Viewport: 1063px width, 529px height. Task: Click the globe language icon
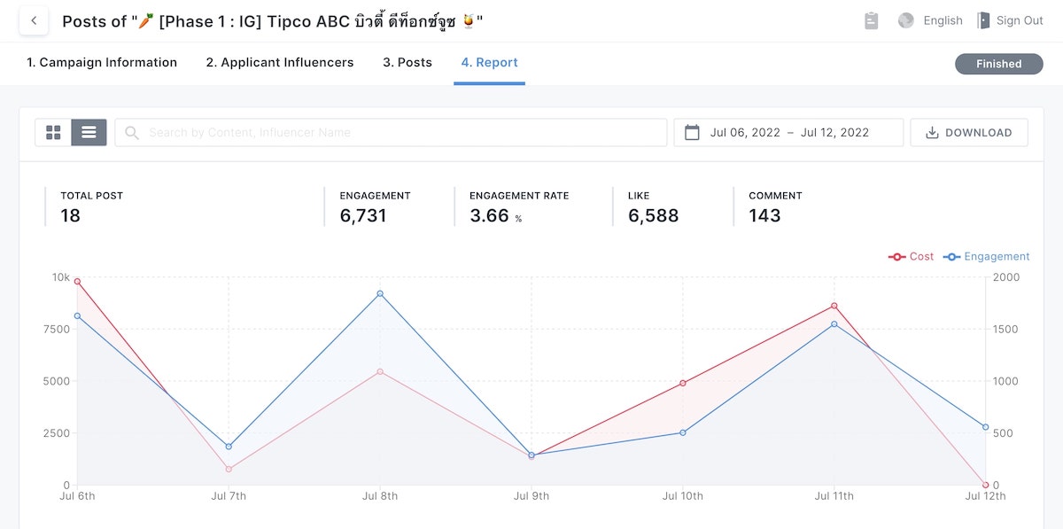905,20
